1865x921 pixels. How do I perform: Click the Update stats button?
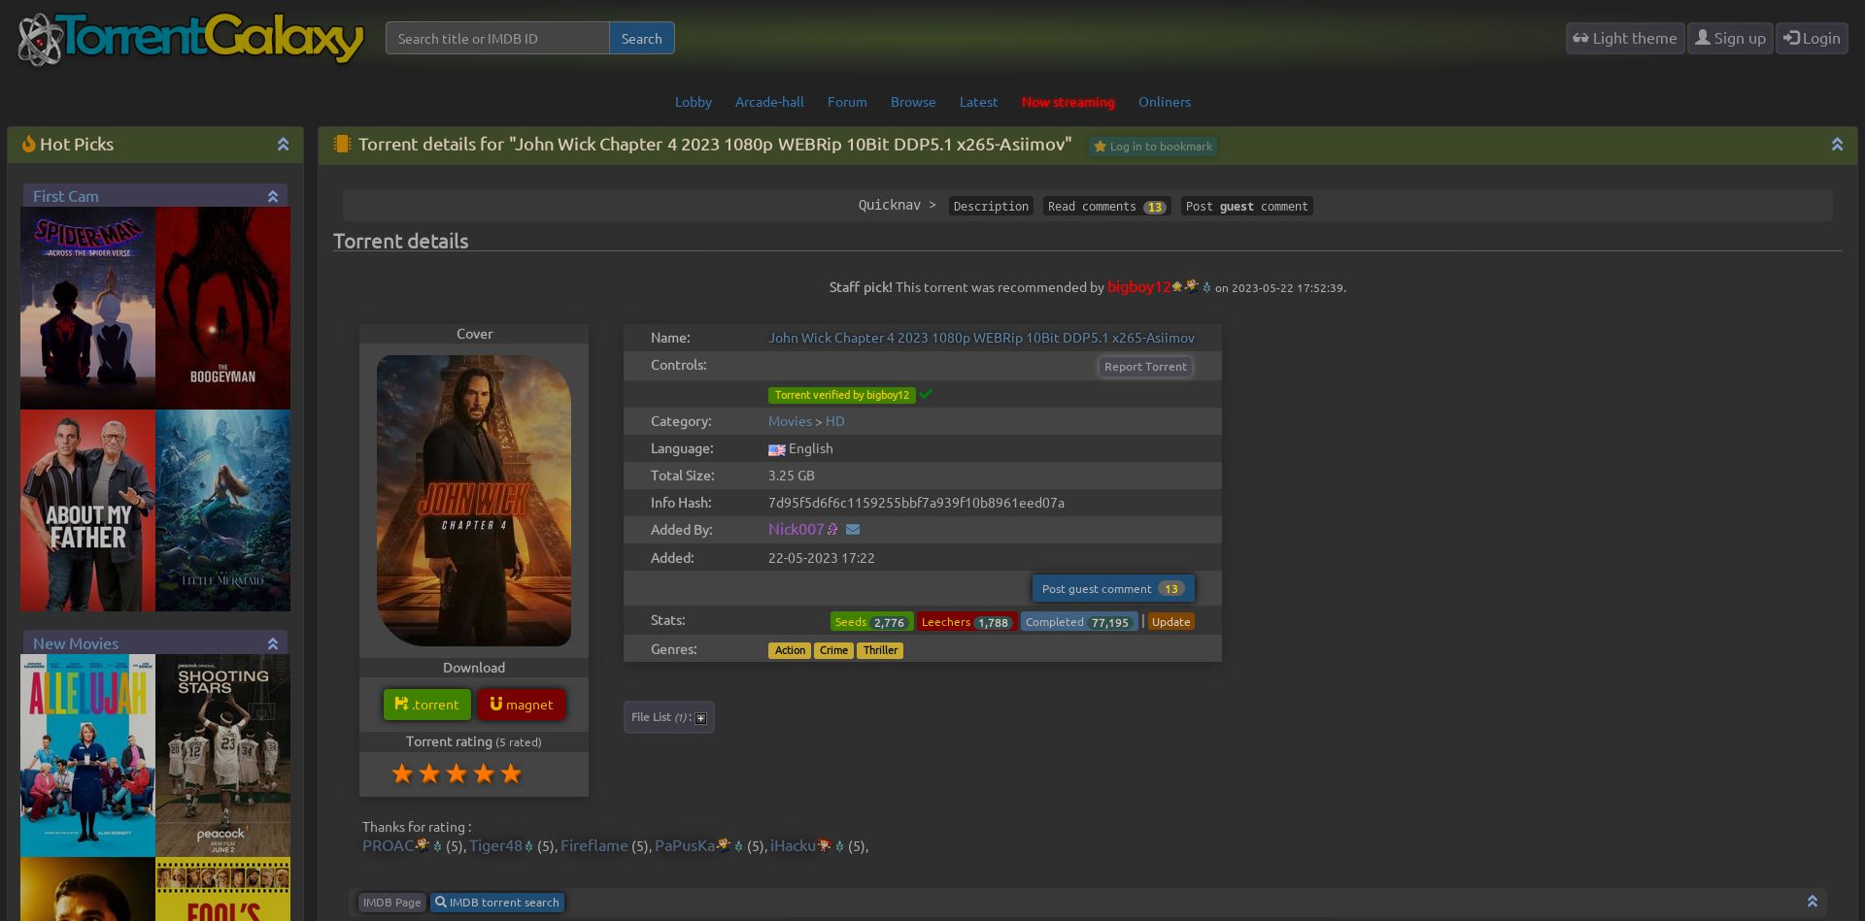(x=1170, y=622)
